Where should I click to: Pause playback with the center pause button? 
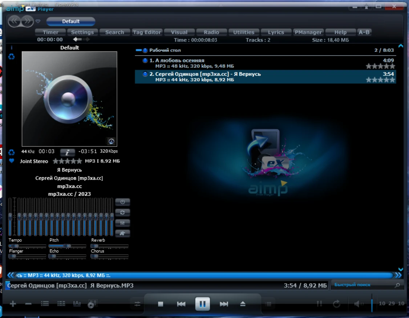[202, 304]
